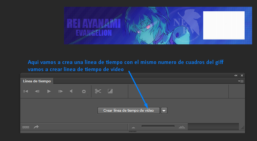The image size is (257, 141).
Task: Switch to the Línea de tiempo tab
Action: point(37,81)
